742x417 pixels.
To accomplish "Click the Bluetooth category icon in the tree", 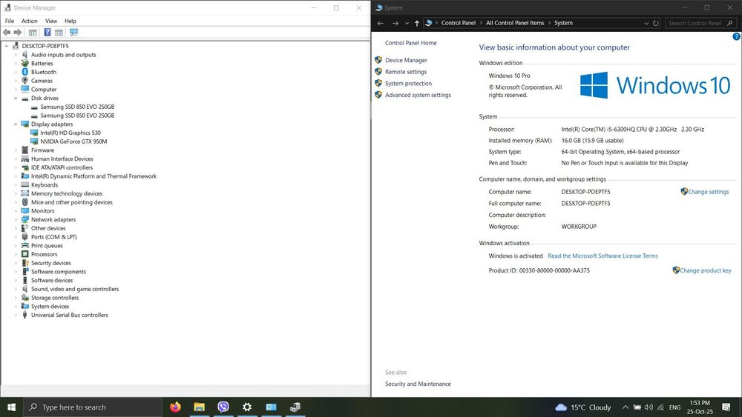I will (x=25, y=72).
